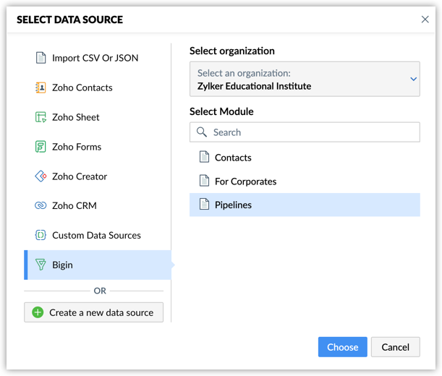
Task: Click the Import CSV Or JSON file icon
Action: tap(41, 58)
